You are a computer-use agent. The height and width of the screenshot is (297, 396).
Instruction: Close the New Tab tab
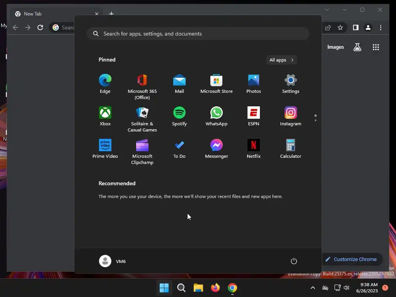click(96, 14)
